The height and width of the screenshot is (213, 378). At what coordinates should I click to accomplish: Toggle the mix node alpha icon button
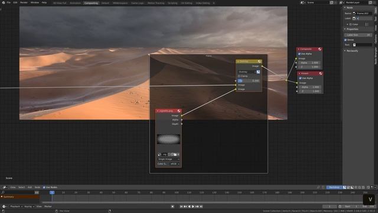258,72
